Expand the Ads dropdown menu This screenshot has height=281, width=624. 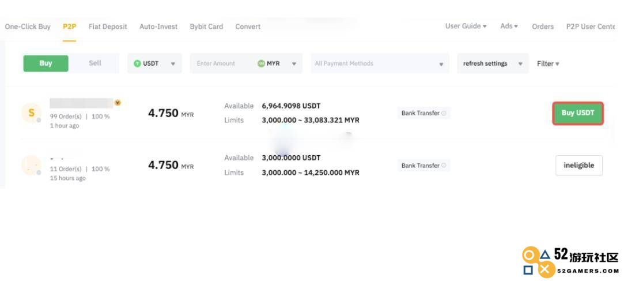[x=509, y=26]
